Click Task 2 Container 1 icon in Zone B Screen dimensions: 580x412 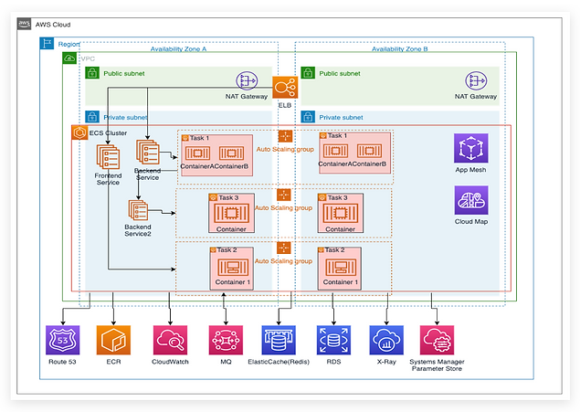pyautogui.click(x=341, y=268)
